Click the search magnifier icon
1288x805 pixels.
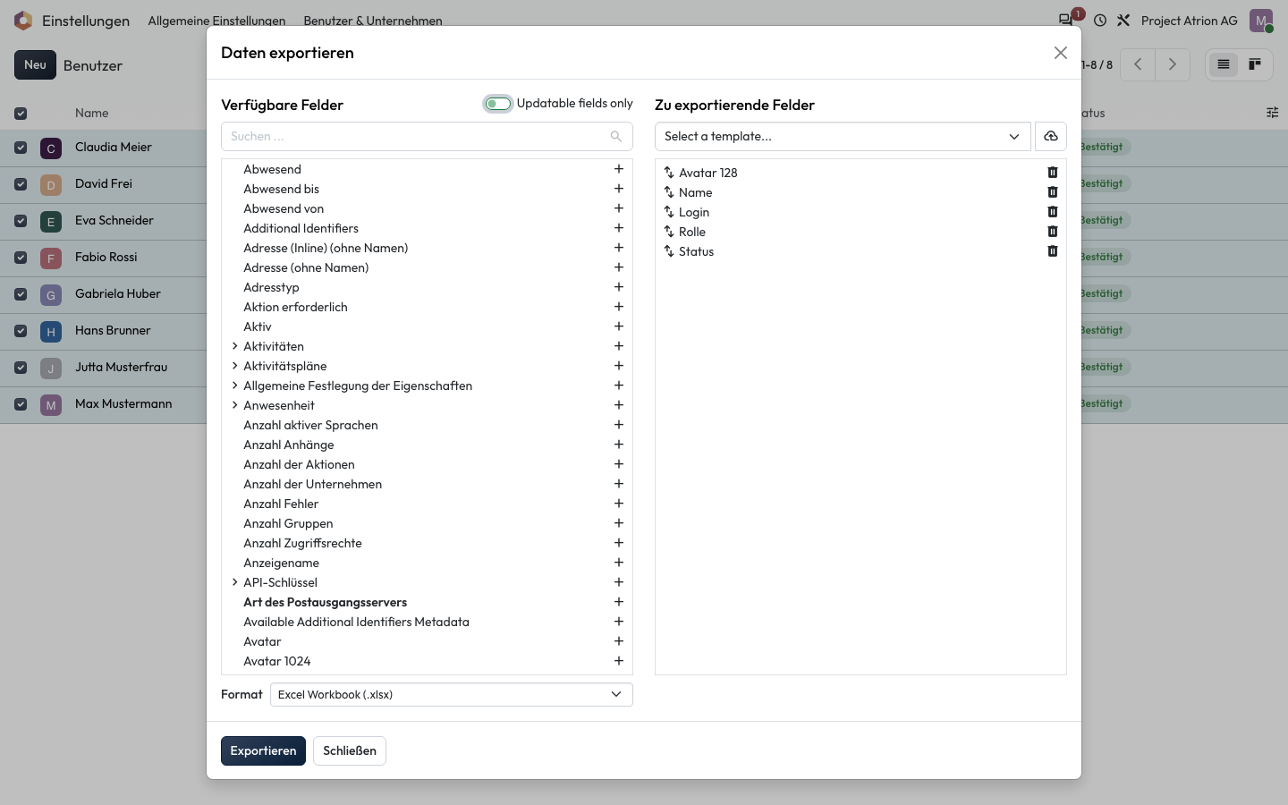click(x=616, y=136)
